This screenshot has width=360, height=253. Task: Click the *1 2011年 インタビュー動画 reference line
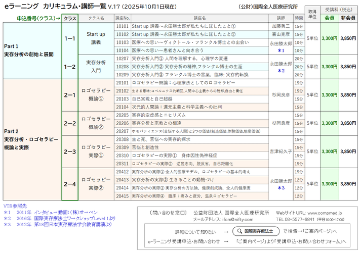(51, 213)
